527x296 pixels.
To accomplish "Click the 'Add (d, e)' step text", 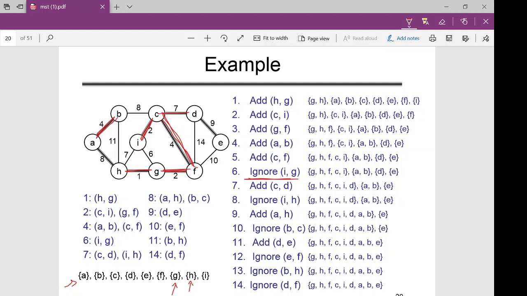I will [274, 243].
